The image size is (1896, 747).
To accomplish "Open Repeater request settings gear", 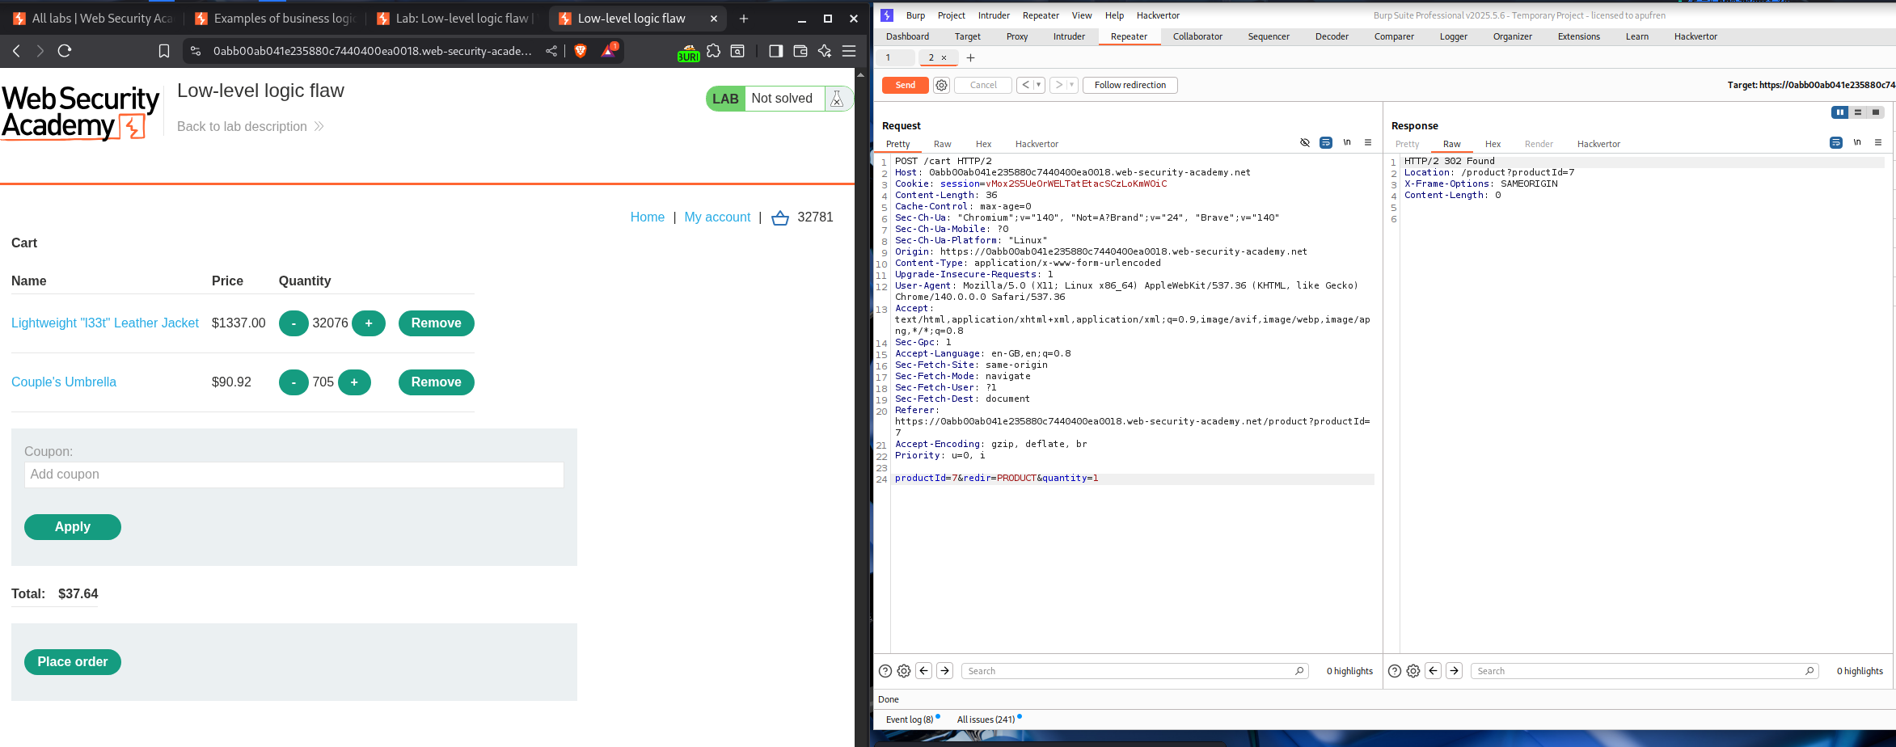I will click(941, 85).
